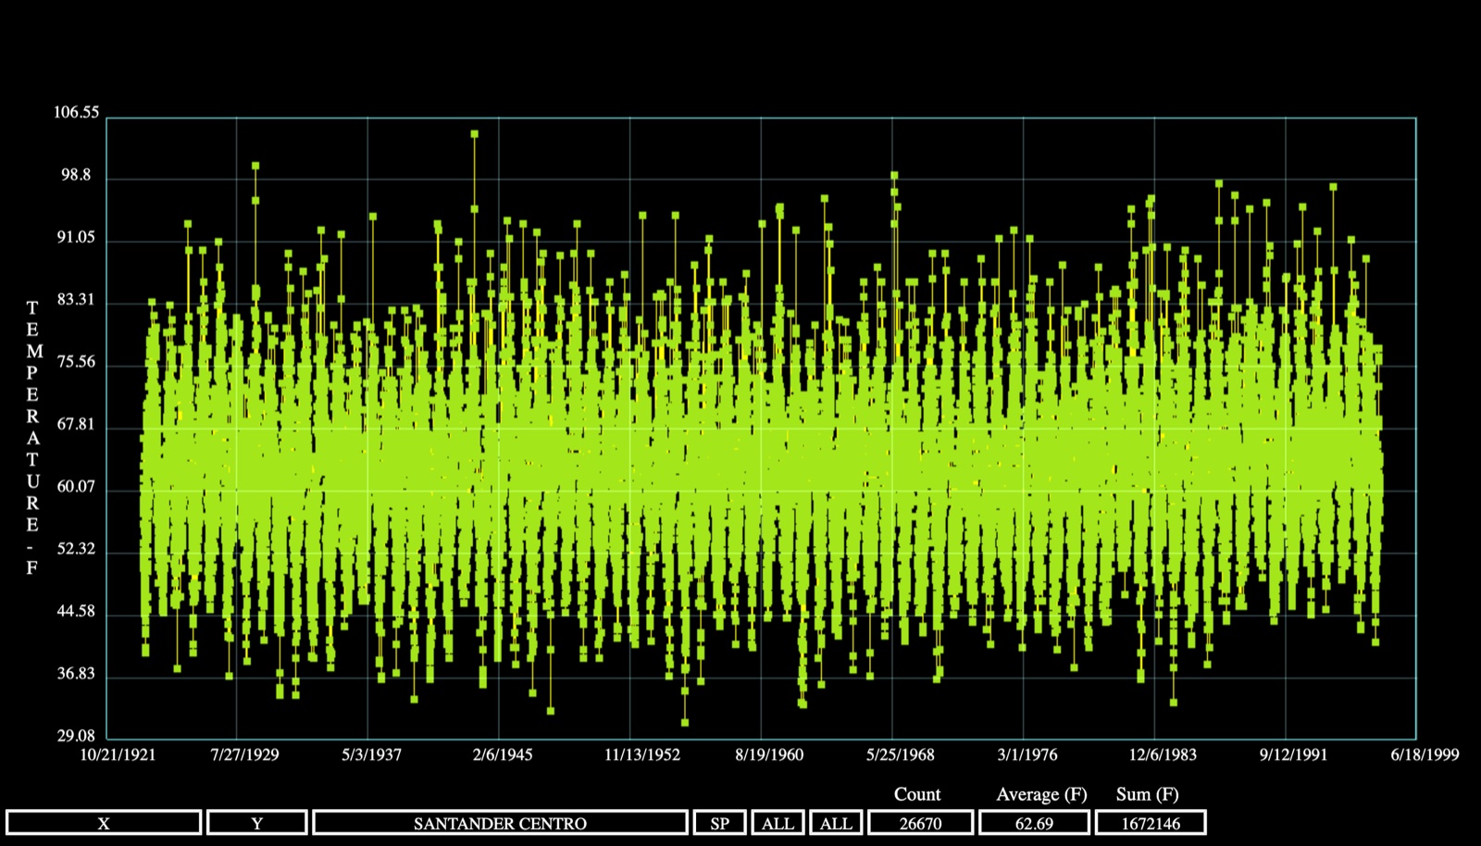This screenshot has height=846, width=1481.
Task: Select the count value 26670
Action: point(920,823)
